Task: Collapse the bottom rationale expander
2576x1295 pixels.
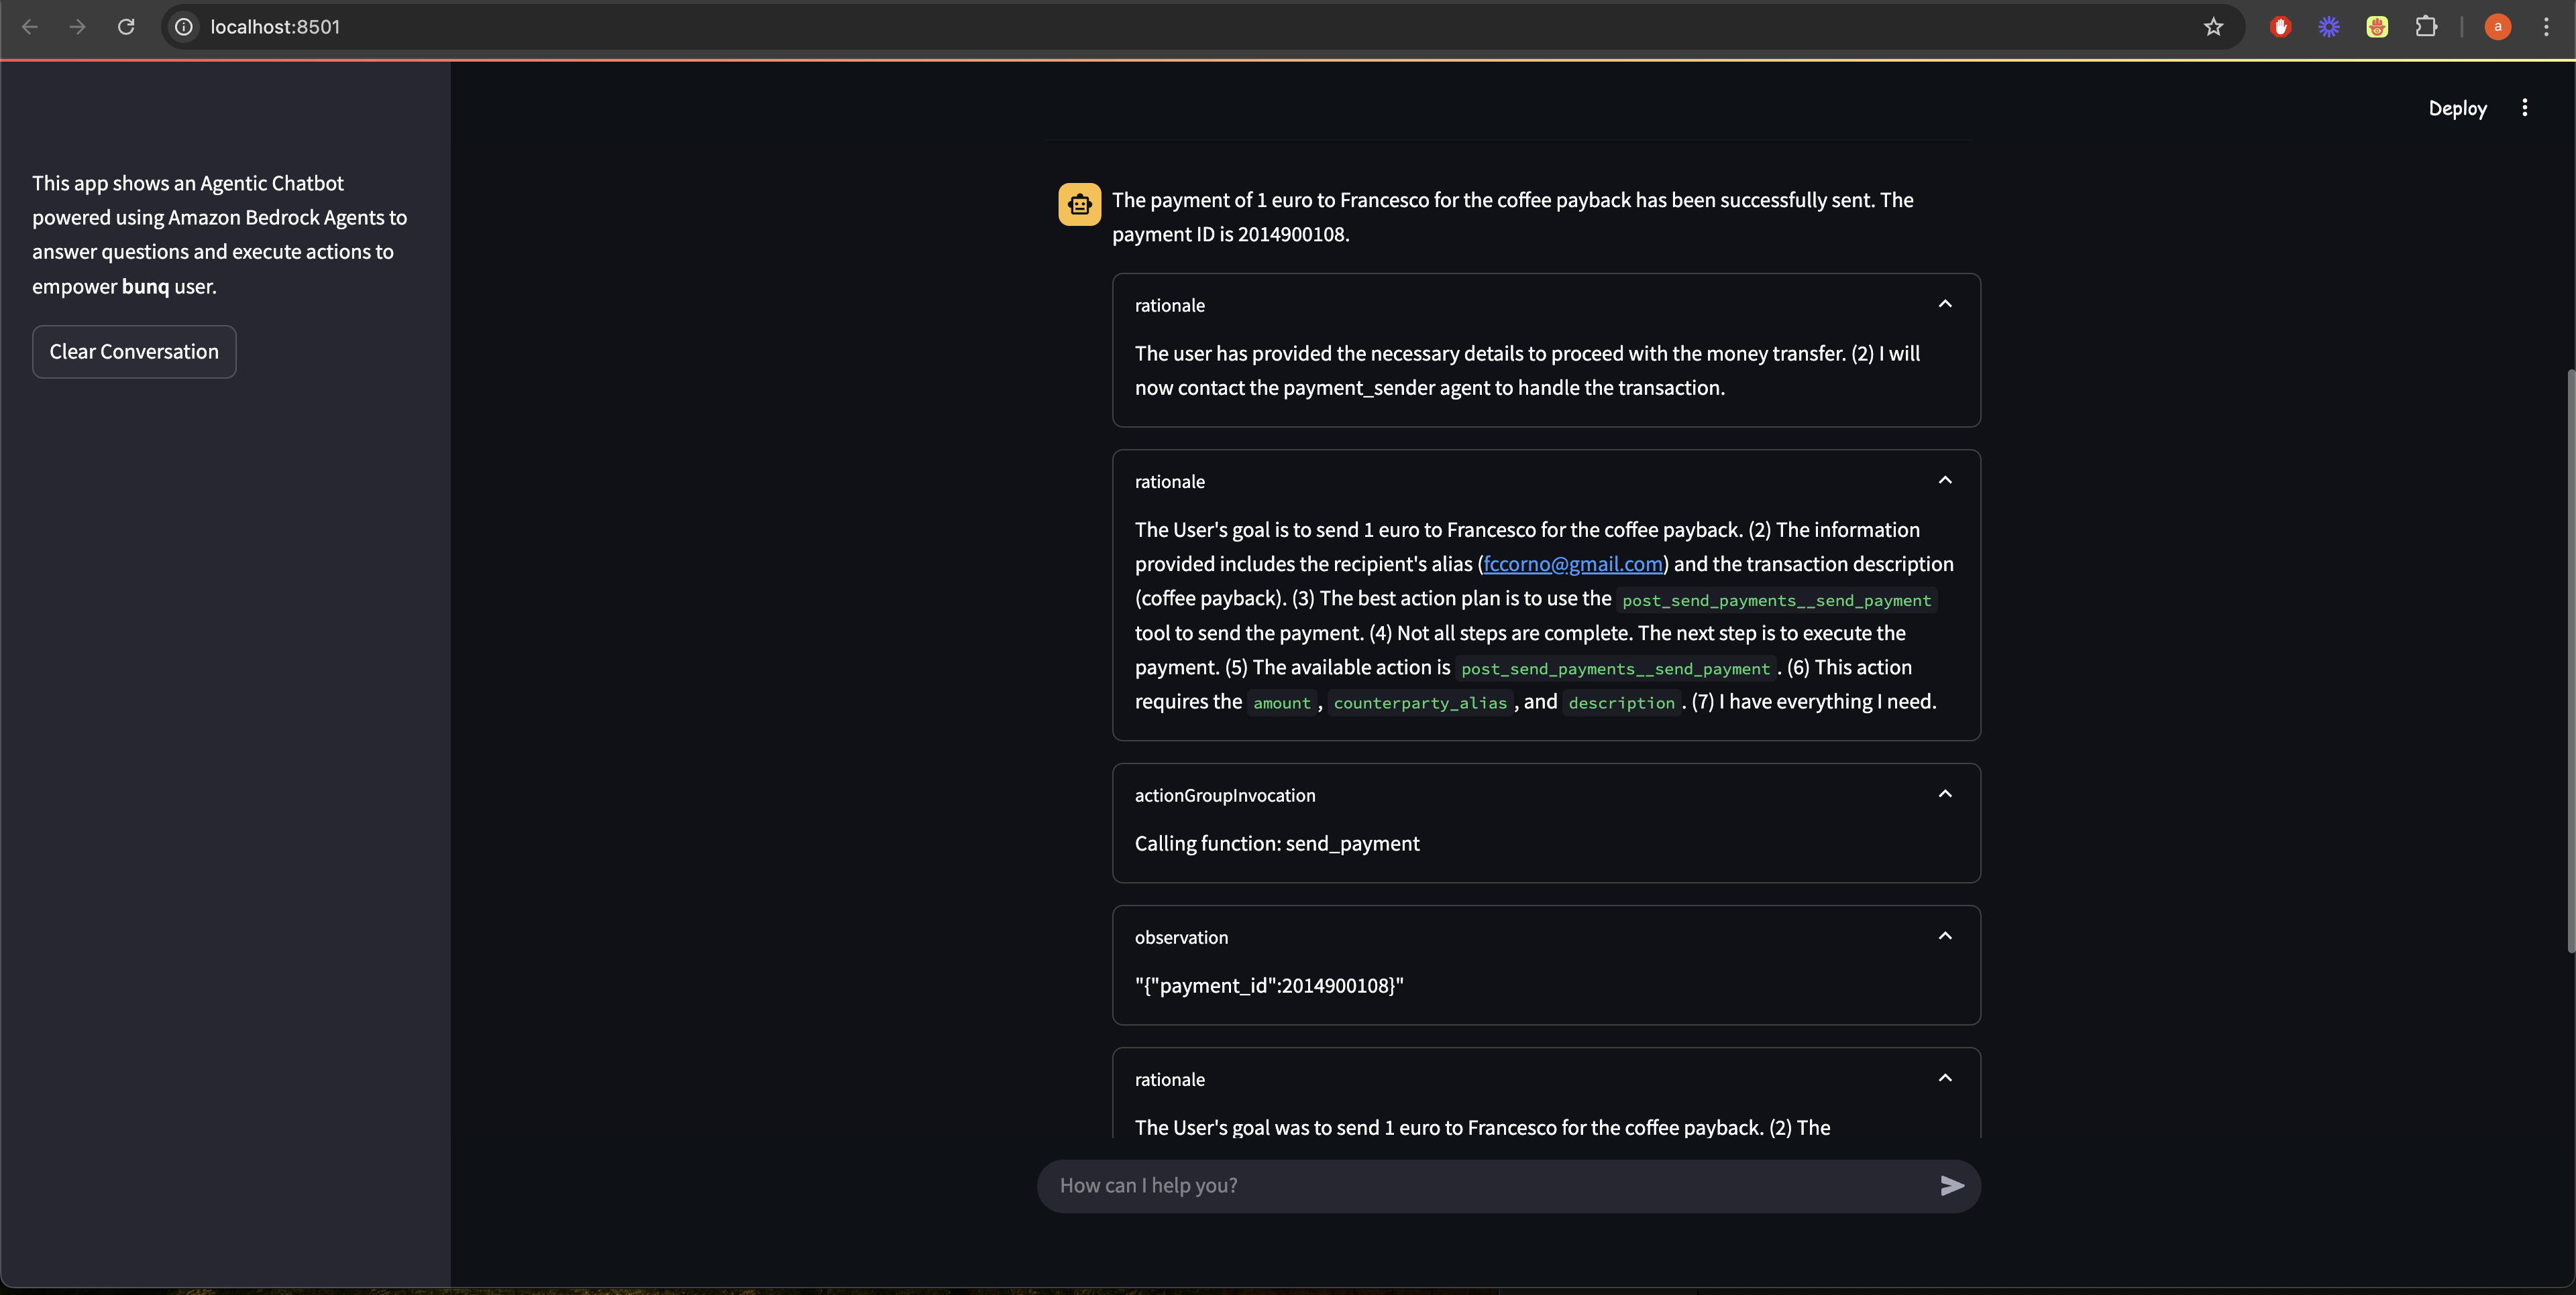Action: click(x=1944, y=1078)
